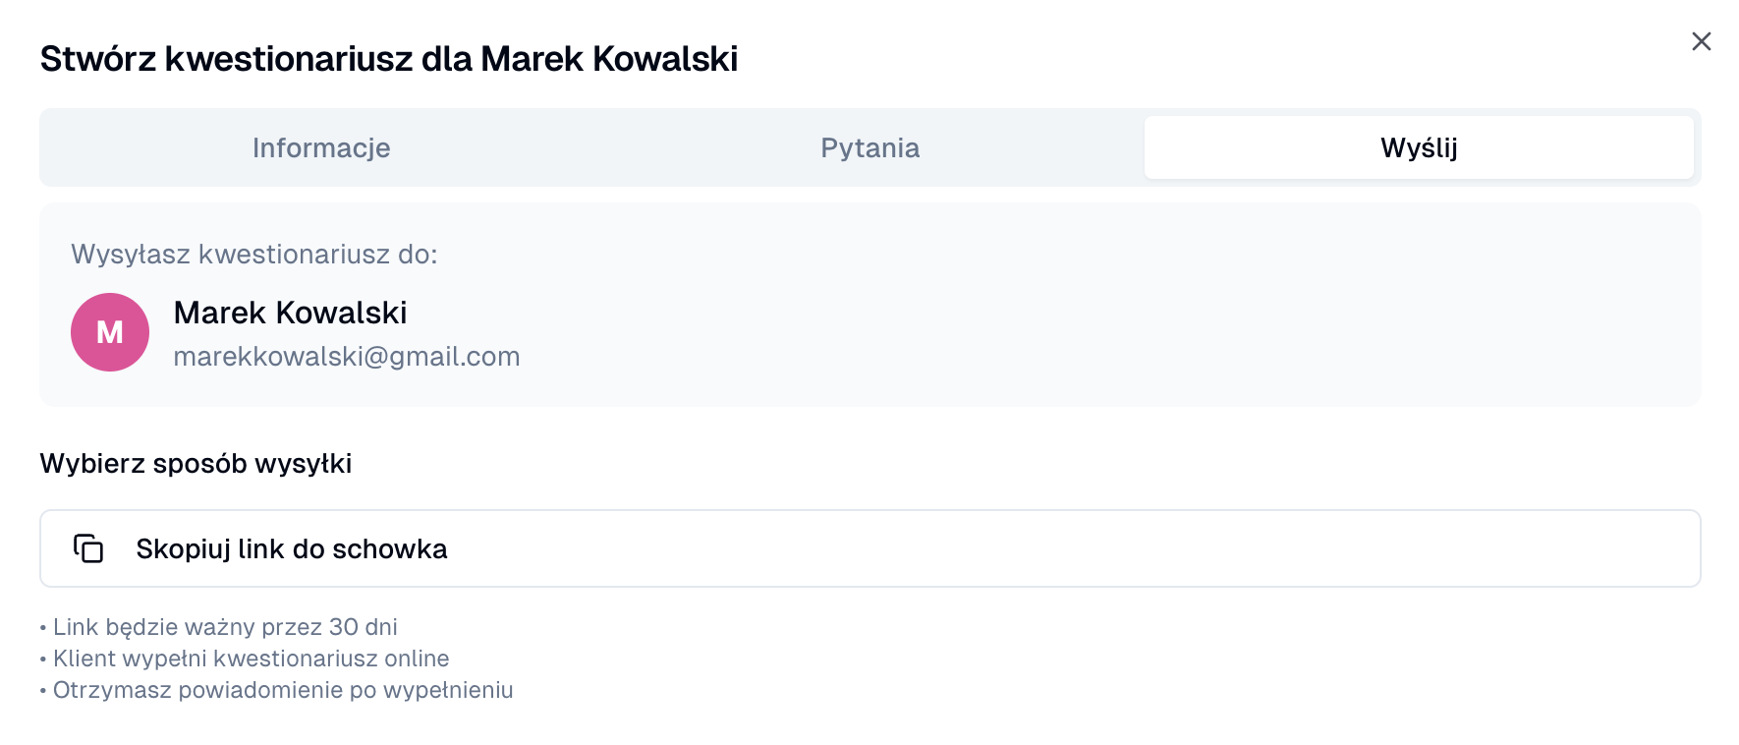Click the Marek Kowalski recipient name
Screen dimensions: 1739x745
tap(290, 313)
